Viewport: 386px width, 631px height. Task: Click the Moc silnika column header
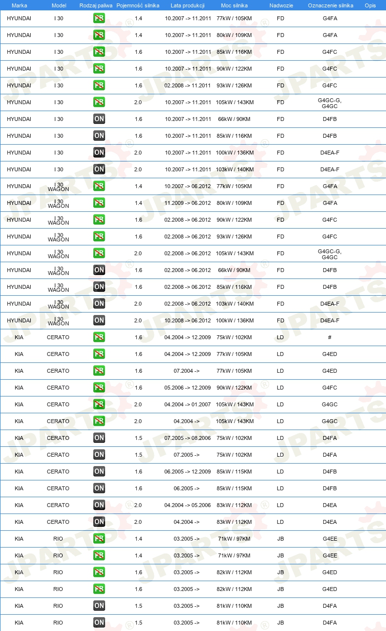click(x=234, y=5)
